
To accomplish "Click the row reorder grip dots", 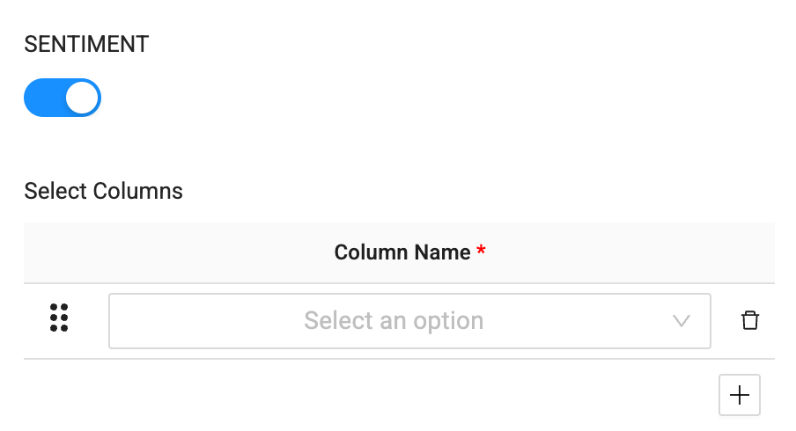I will point(59,318).
